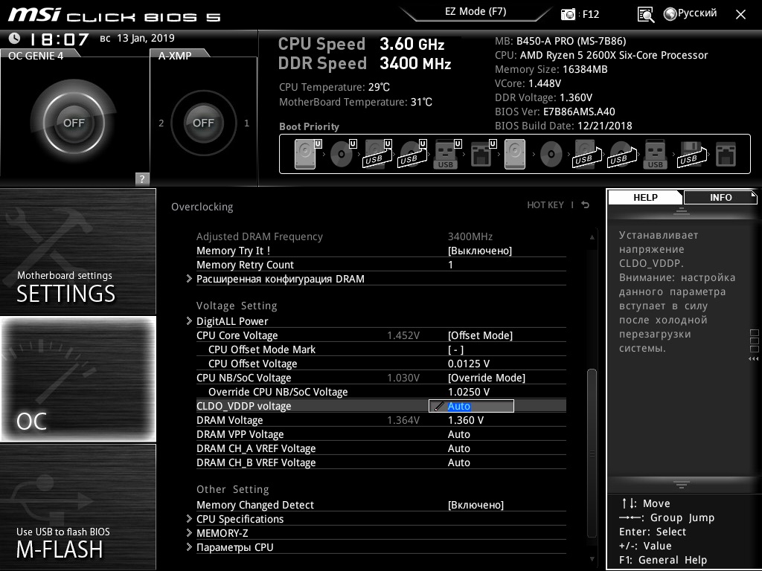Select the legacy CD/DVD boot icon

point(551,154)
